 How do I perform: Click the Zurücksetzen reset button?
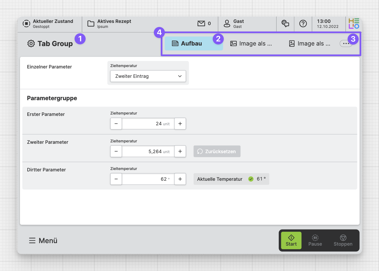(217, 152)
